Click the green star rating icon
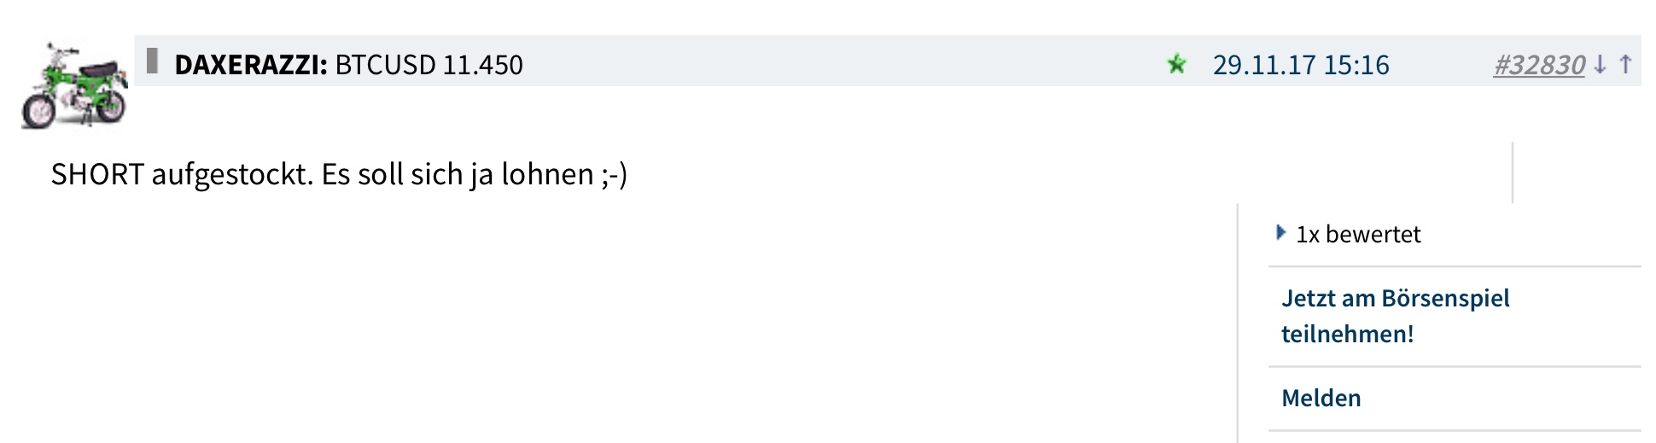 point(1176,64)
